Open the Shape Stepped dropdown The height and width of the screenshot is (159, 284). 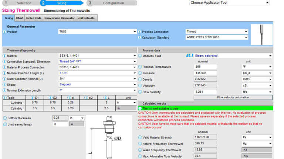[97, 85]
